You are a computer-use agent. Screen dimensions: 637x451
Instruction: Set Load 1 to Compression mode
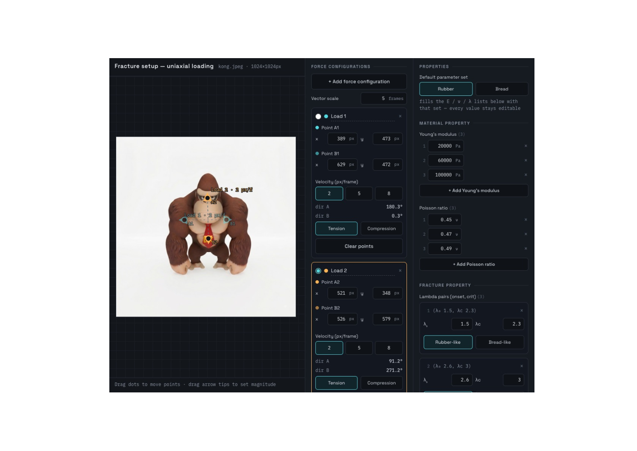(382, 228)
